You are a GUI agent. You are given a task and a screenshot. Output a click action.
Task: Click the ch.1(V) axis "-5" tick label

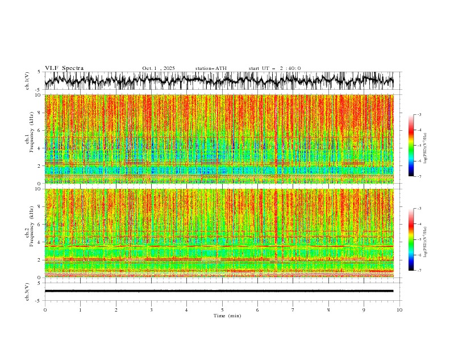39,90
